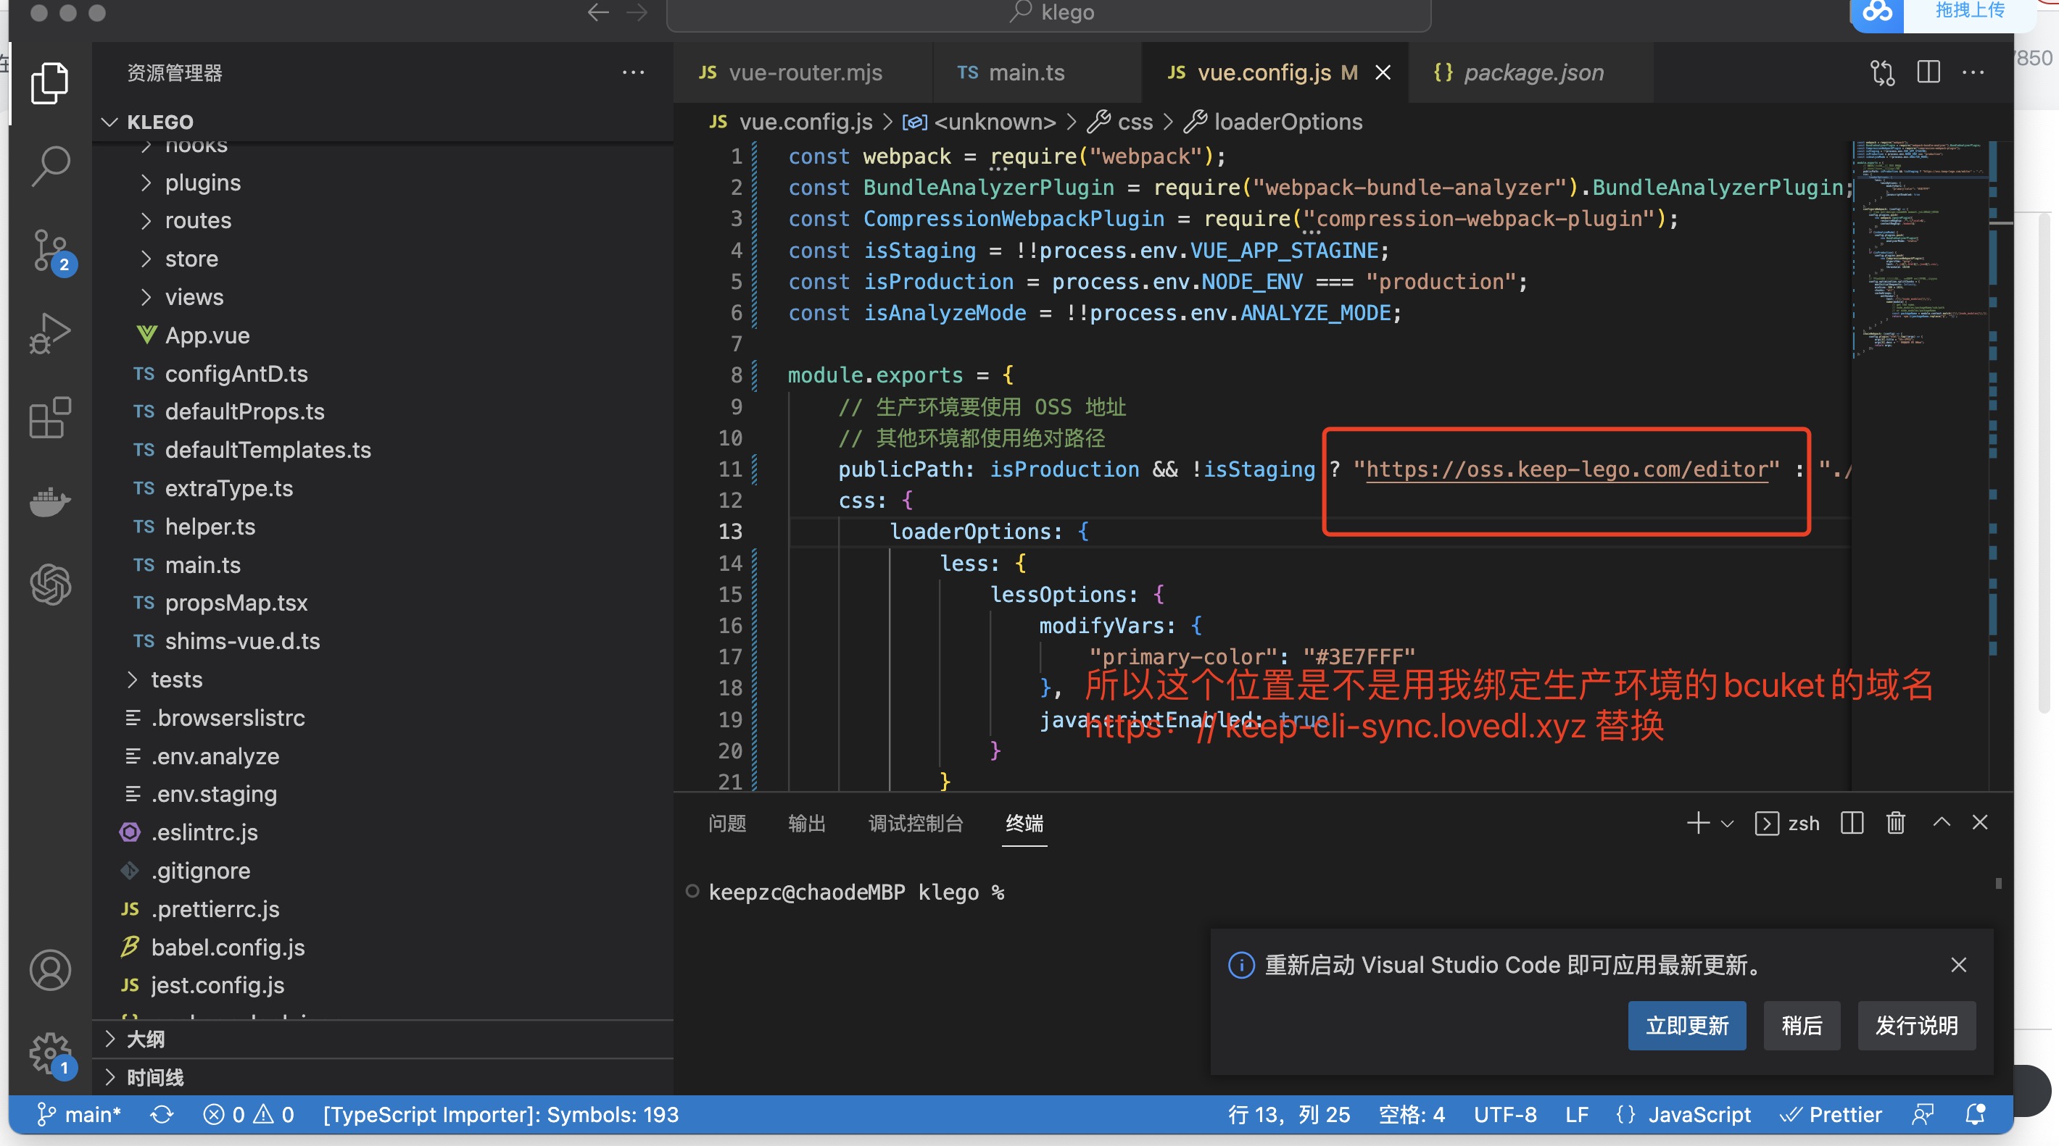The image size is (2059, 1146).
Task: Switch to the package.json tab
Action: coord(1530,72)
